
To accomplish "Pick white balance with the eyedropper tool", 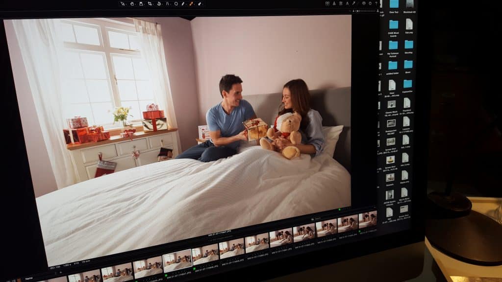I will coord(183,4).
